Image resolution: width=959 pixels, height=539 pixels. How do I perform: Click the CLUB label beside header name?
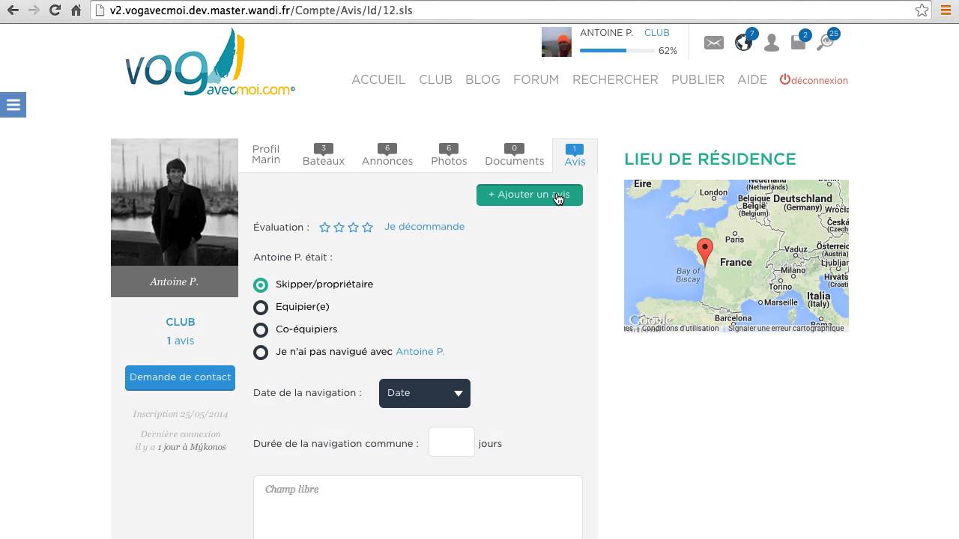point(657,33)
